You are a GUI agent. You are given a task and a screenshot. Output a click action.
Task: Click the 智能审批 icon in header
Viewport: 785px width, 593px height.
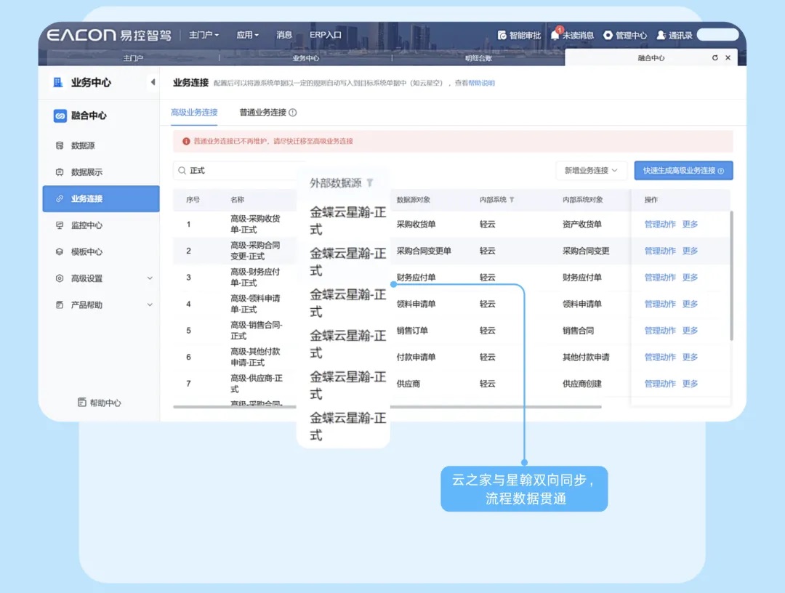coord(502,35)
